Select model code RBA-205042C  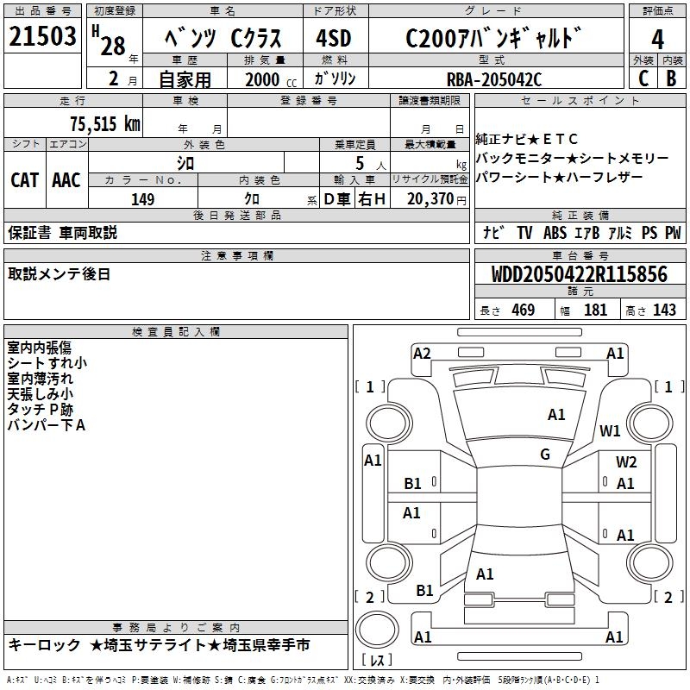click(x=494, y=79)
